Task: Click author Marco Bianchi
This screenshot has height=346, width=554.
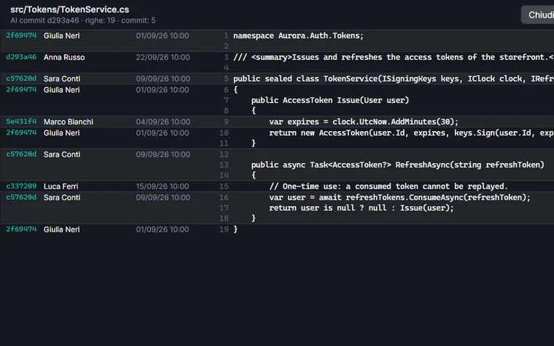Action: point(69,122)
